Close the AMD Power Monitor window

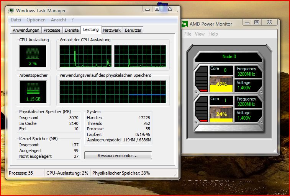pyautogui.click(x=269, y=23)
